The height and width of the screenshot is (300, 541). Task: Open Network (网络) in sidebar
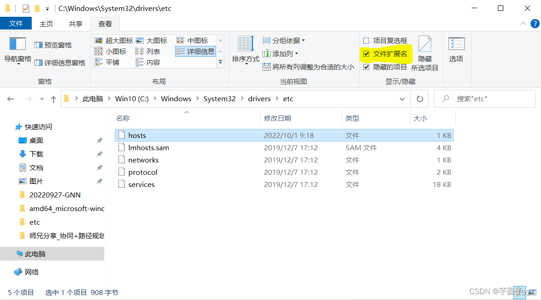27,272
